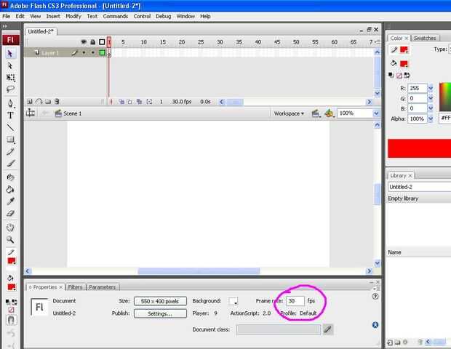Screen dimensions: 451x349
Task: Toggle Layer 1 green outline square
Action: [102, 52]
